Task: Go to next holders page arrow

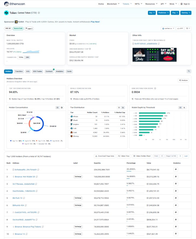Action: [x=180, y=156]
